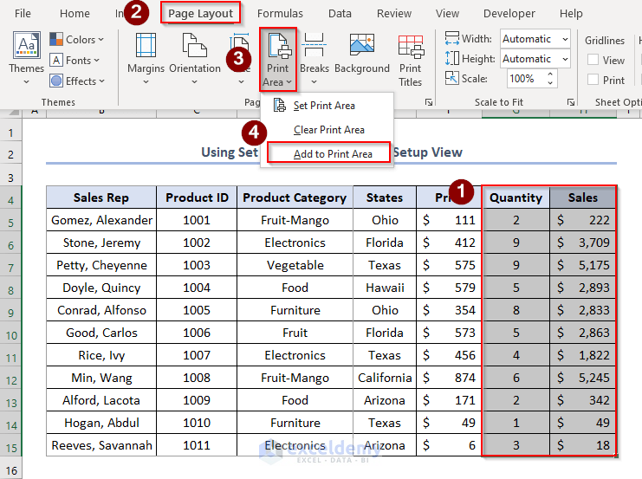
Task: Click the Height icon in Scale to Fit
Action: point(452,58)
